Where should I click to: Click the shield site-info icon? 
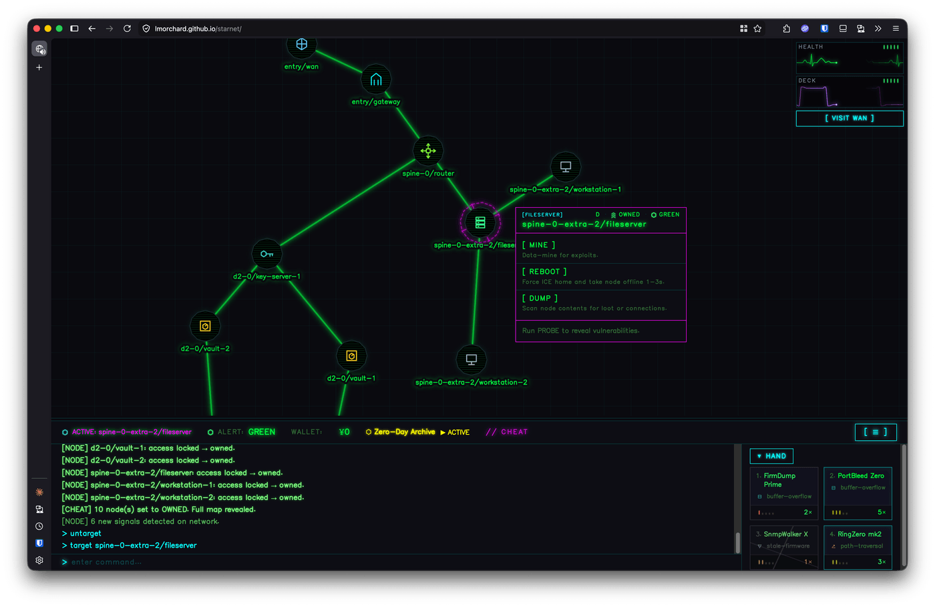pyautogui.click(x=146, y=29)
